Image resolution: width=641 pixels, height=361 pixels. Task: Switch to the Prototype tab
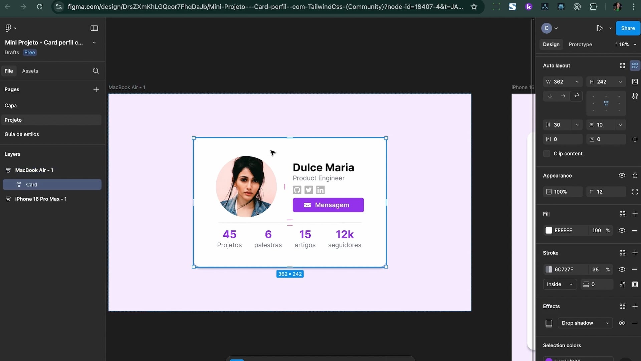pyautogui.click(x=580, y=44)
